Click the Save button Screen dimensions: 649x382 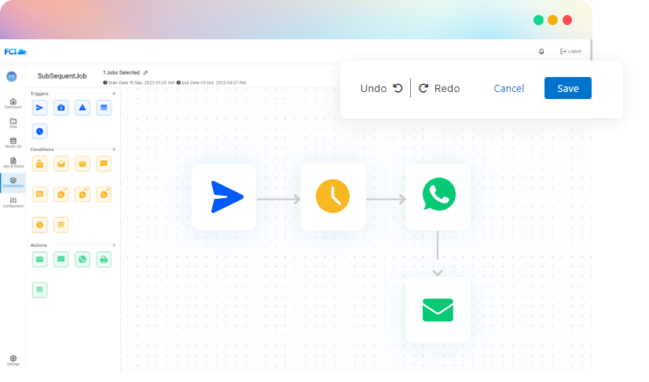[567, 88]
